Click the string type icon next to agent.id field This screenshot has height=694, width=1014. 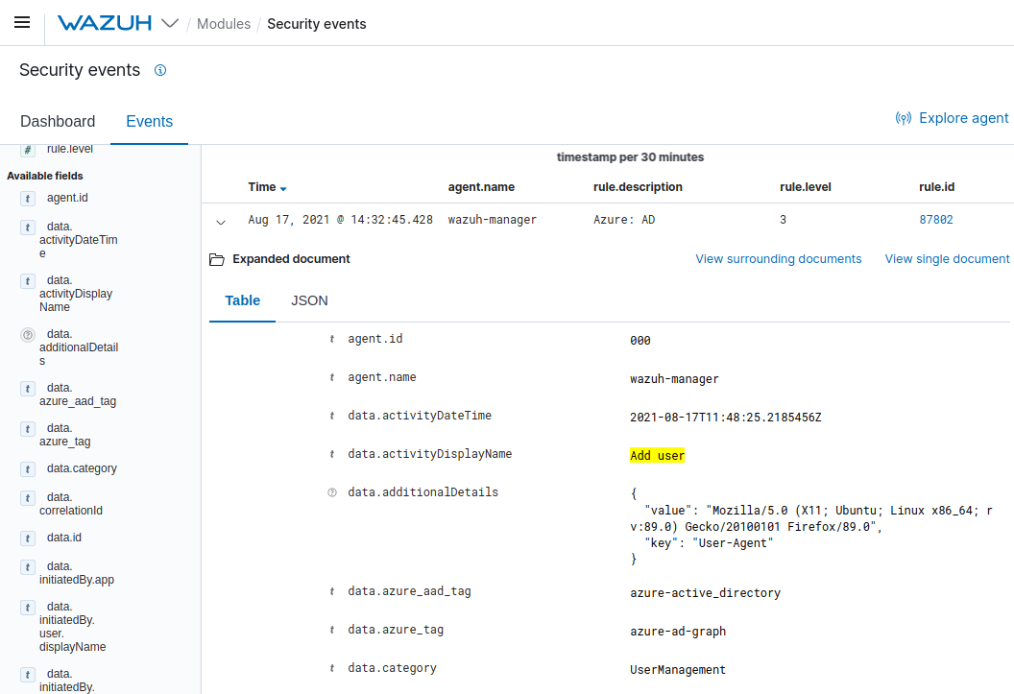coord(27,198)
